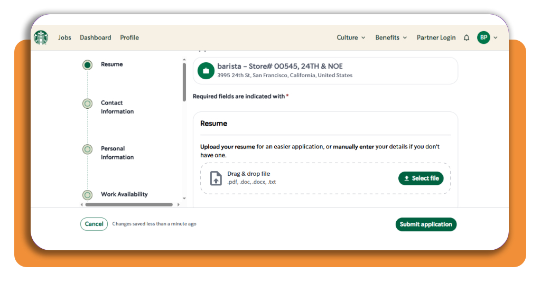
Task: Expand the Benefits dropdown menu
Action: point(391,37)
